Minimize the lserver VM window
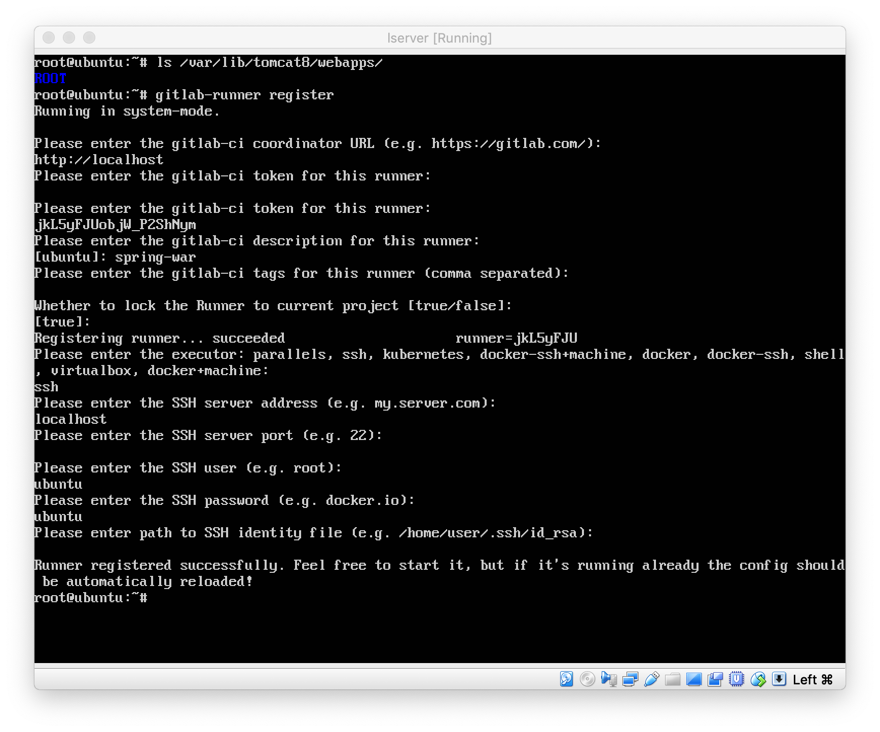The width and height of the screenshot is (880, 732). point(69,38)
